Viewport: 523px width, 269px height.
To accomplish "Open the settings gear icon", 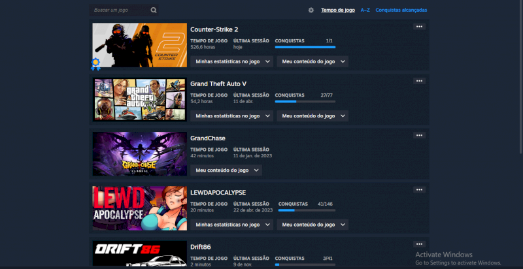I will (x=311, y=10).
